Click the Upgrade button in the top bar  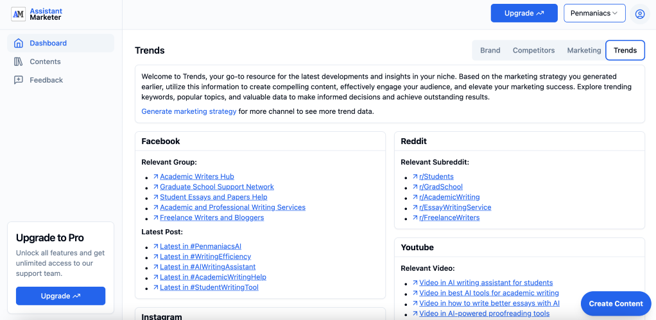click(524, 13)
